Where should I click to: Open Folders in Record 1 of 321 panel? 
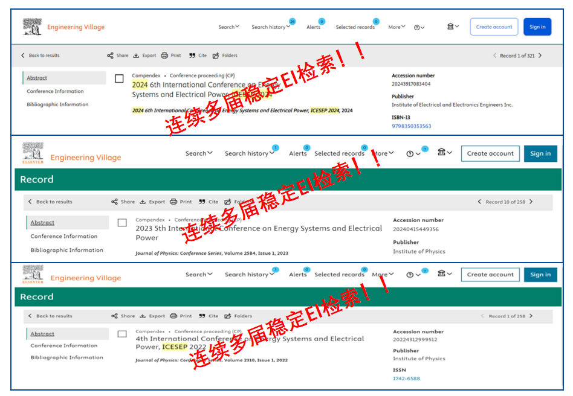pos(225,56)
